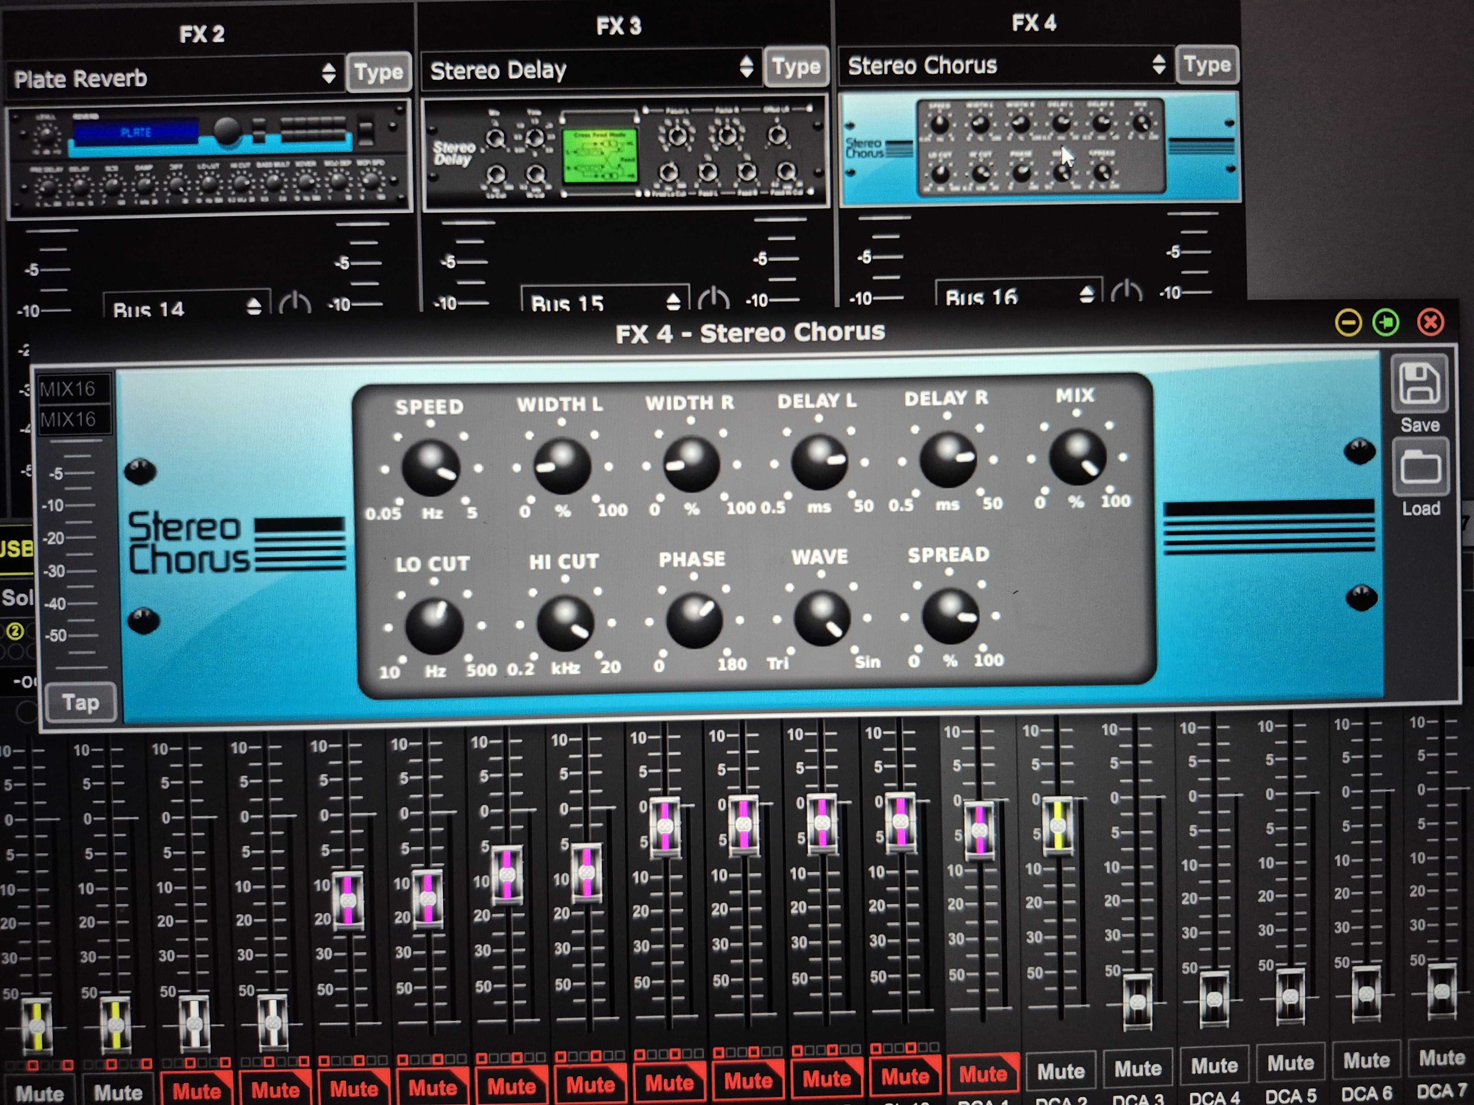Image resolution: width=1474 pixels, height=1105 pixels.
Task: Click the FX 3 Type button
Action: pyautogui.click(x=796, y=67)
